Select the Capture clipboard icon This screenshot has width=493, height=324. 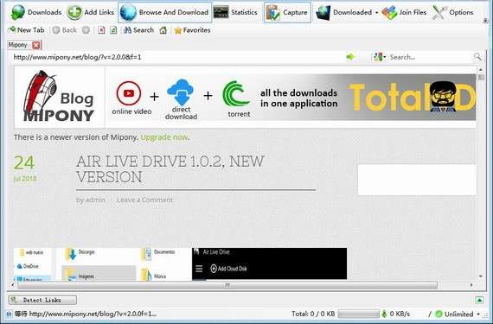point(273,13)
